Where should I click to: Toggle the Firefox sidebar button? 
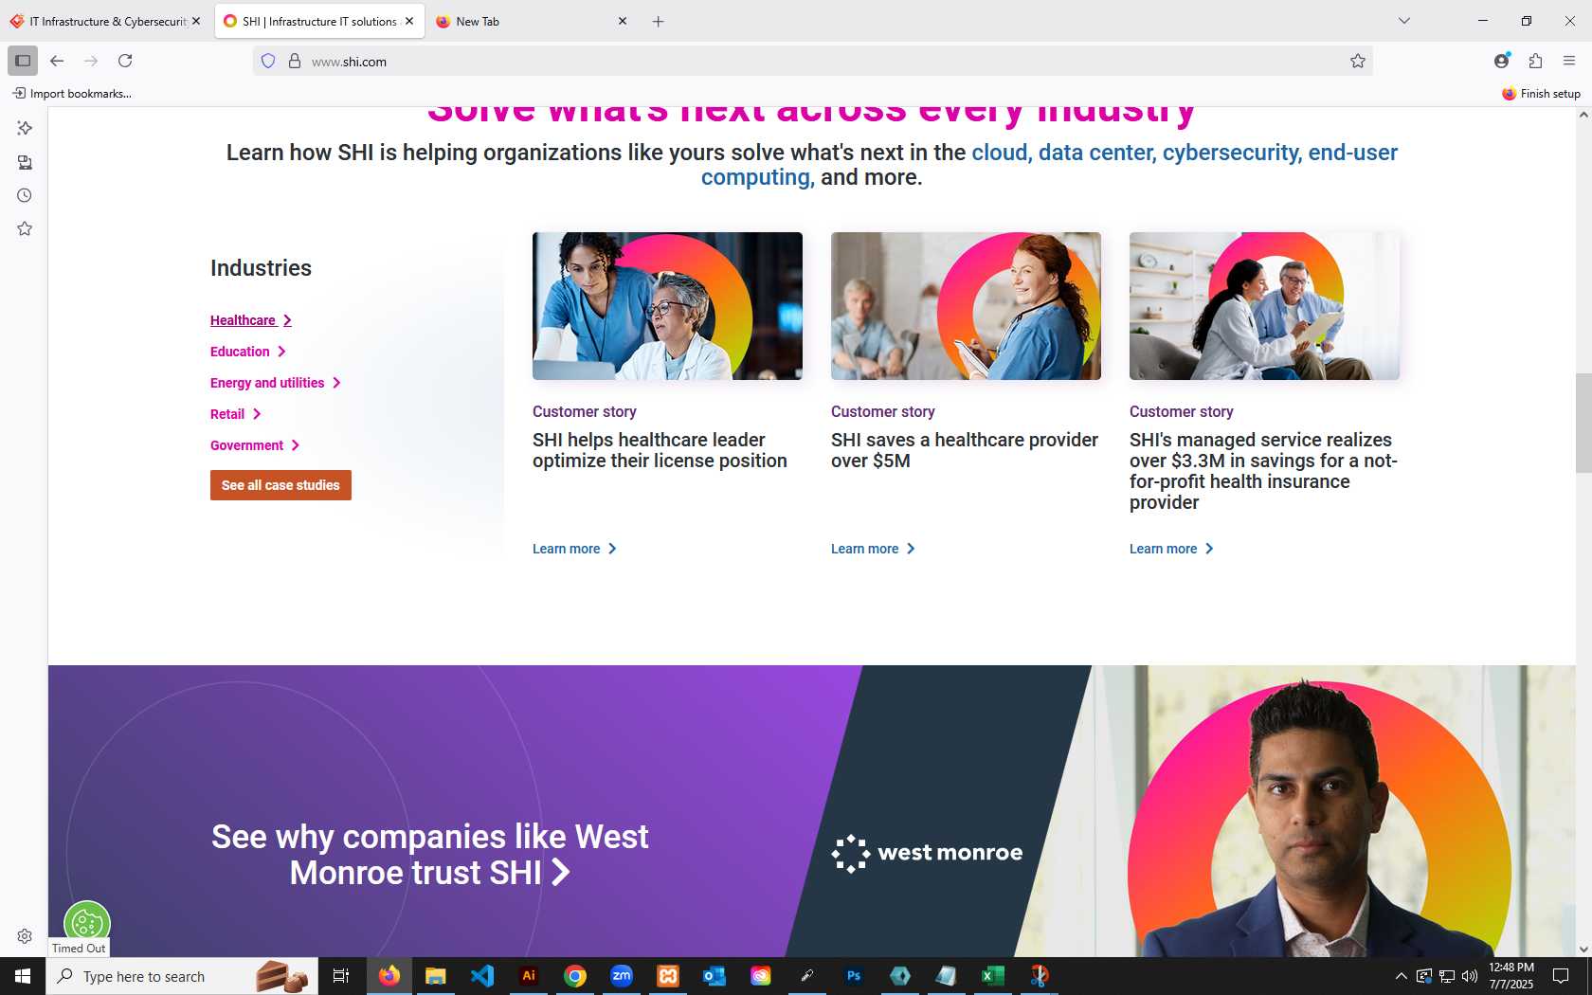[x=23, y=61]
